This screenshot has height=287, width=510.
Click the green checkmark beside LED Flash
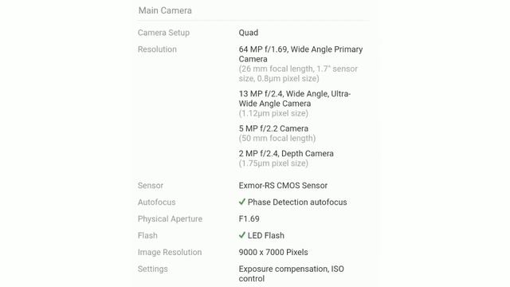click(x=242, y=235)
